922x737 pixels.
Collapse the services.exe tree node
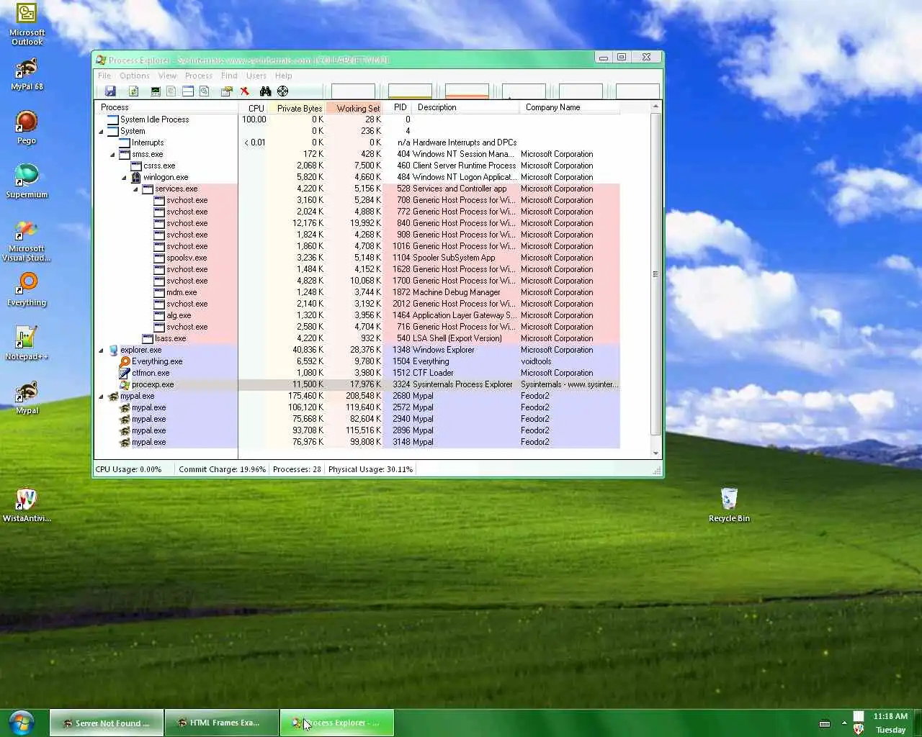[135, 189]
